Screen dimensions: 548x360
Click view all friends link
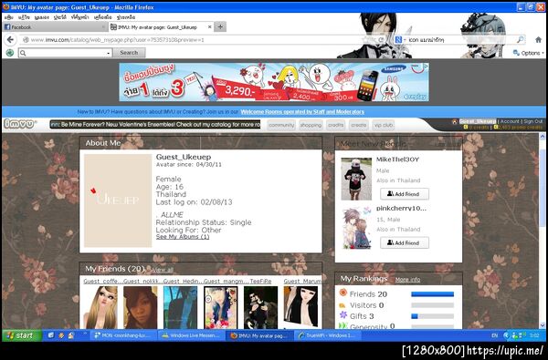[x=162, y=270]
